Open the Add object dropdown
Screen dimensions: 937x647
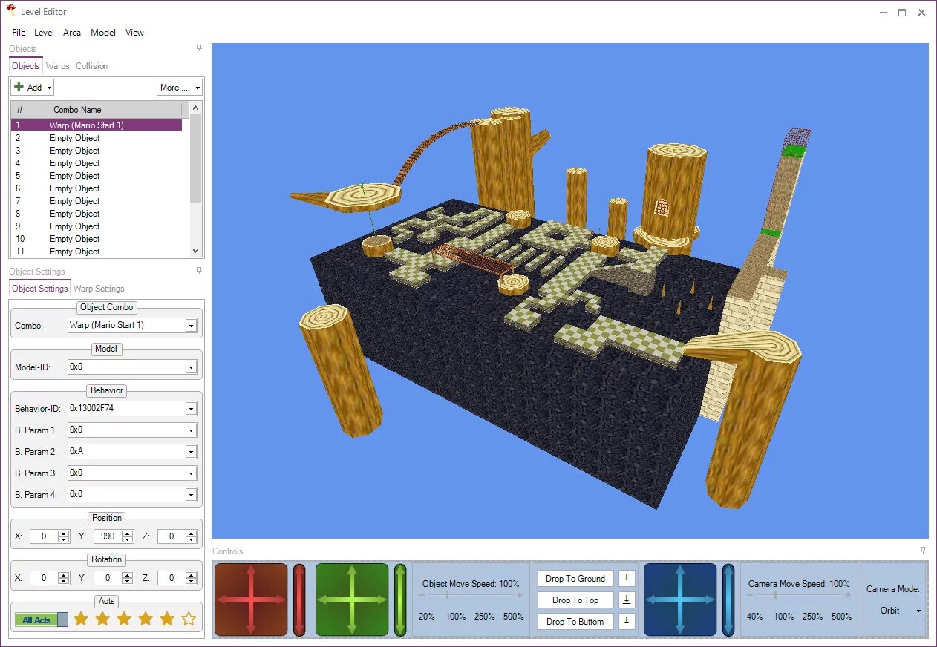pos(33,87)
